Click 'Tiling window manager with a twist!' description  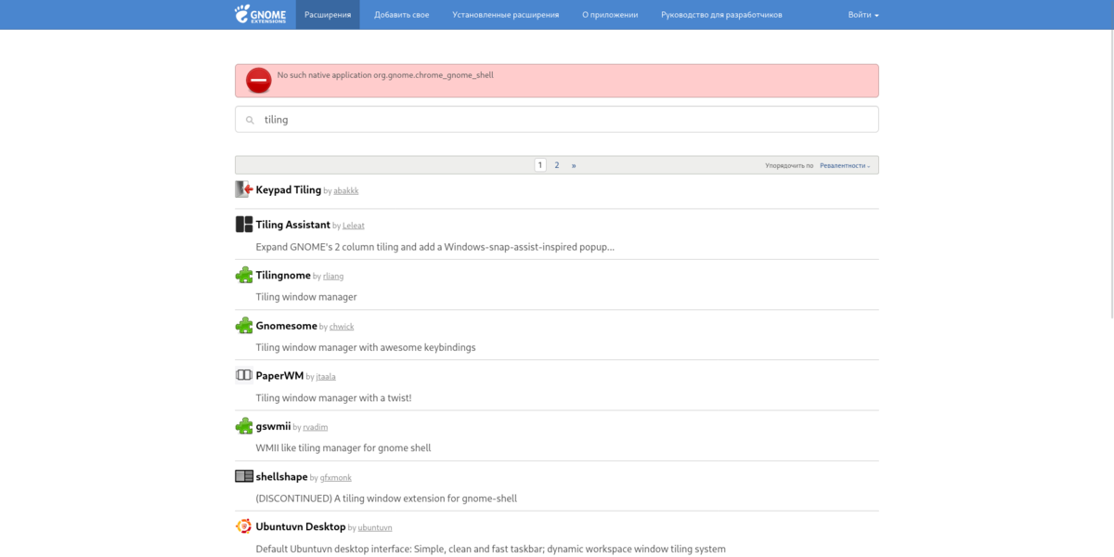click(333, 397)
